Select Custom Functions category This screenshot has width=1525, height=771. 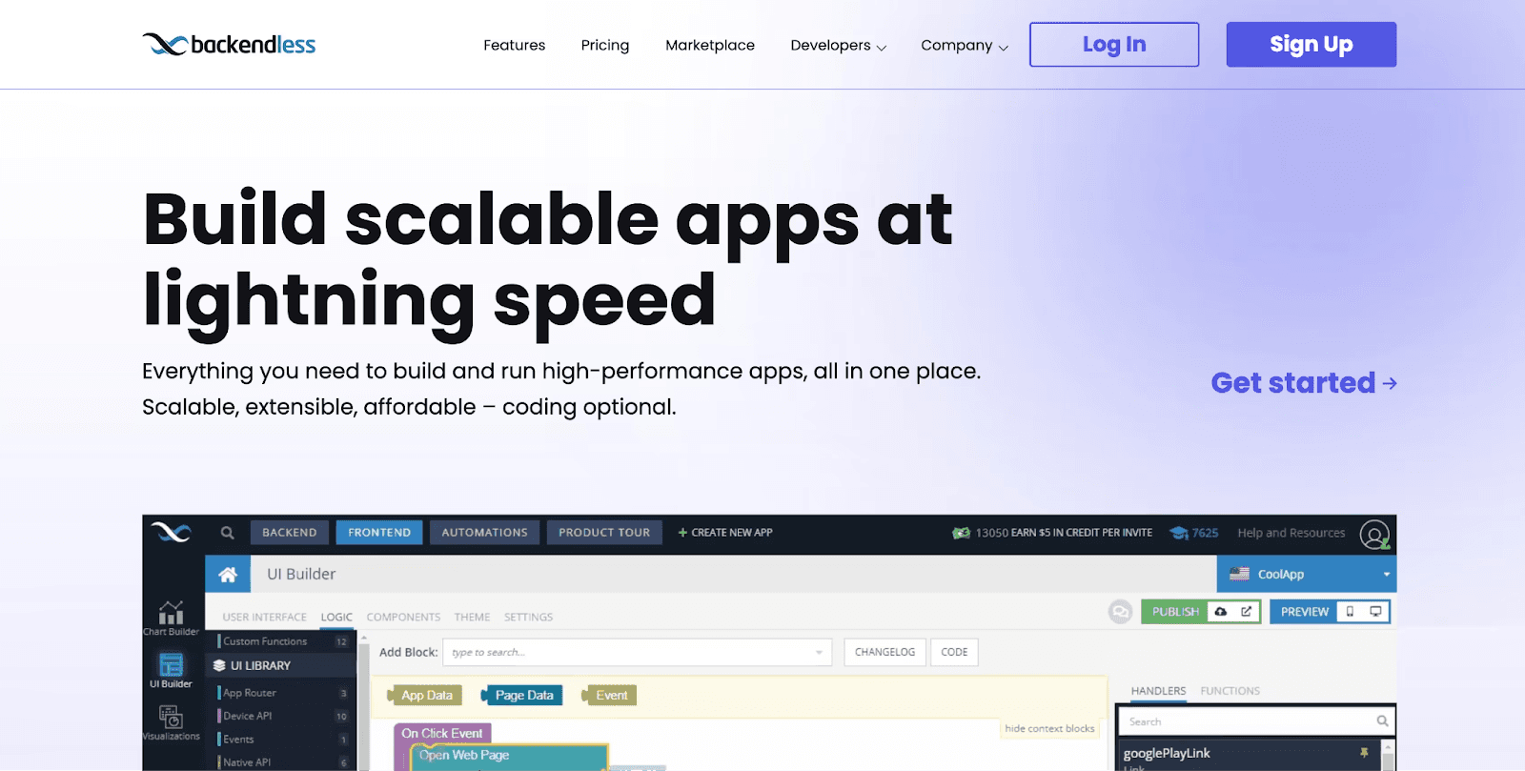(281, 641)
